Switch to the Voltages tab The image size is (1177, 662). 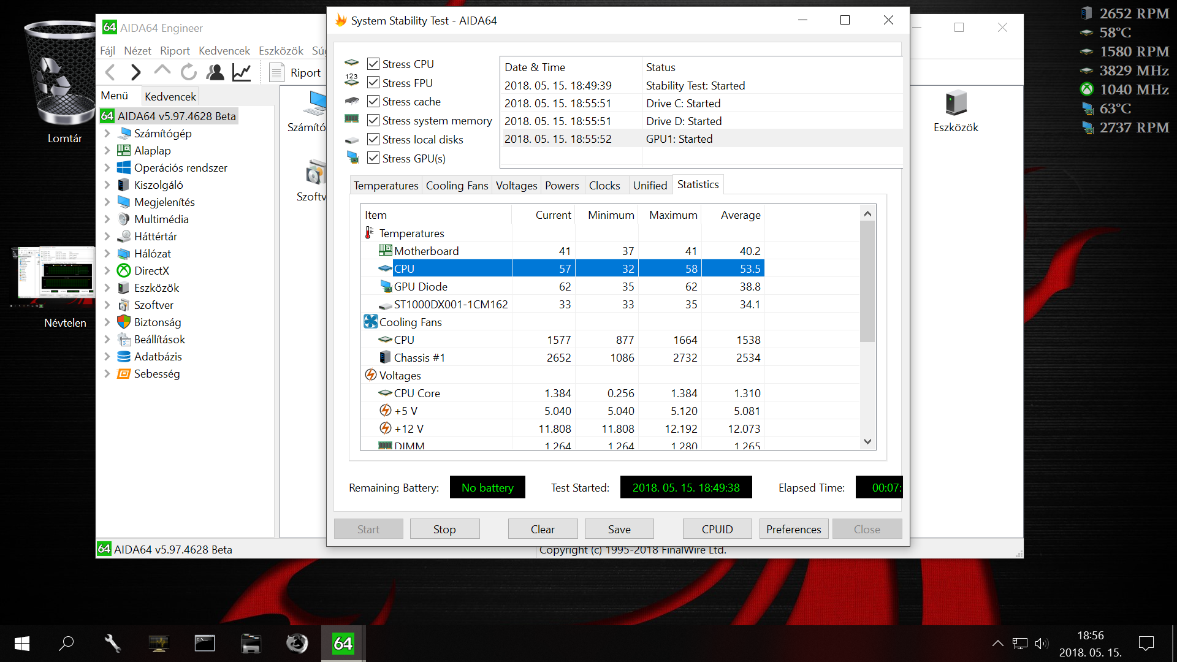point(516,185)
